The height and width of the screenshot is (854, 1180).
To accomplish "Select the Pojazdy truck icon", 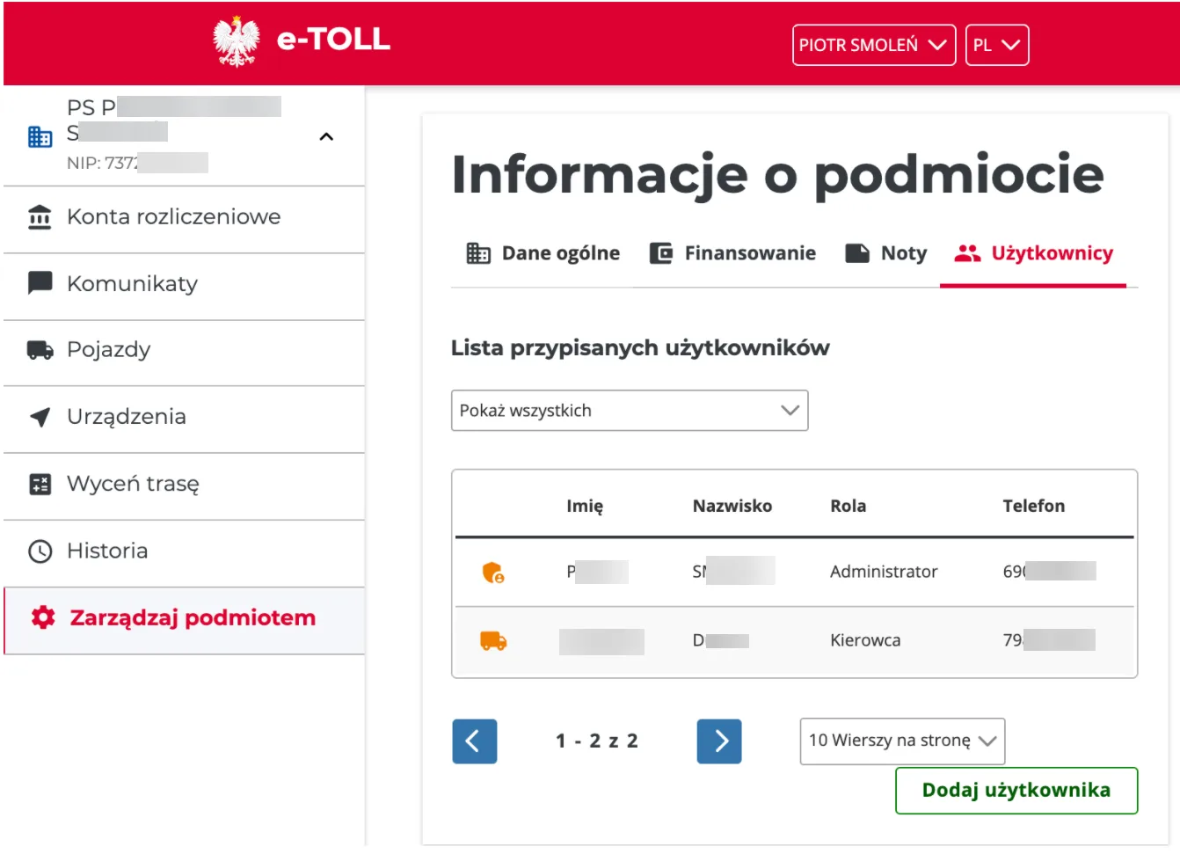I will (x=40, y=350).
